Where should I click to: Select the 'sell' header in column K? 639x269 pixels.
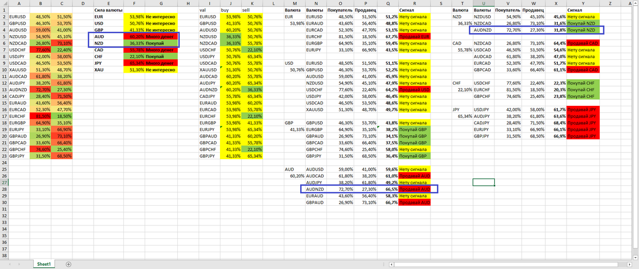[252, 10]
